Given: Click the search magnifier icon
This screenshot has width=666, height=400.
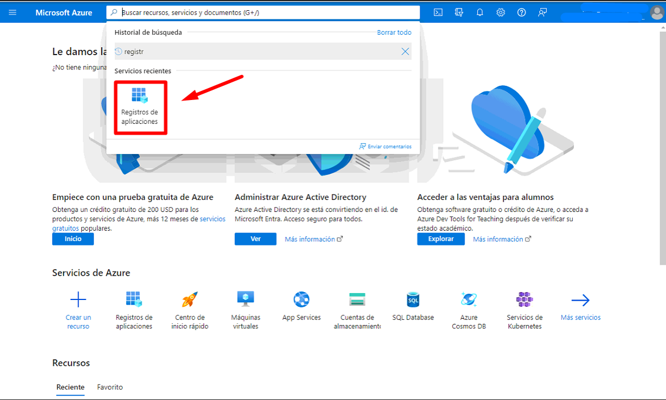Looking at the screenshot, I should [x=114, y=13].
